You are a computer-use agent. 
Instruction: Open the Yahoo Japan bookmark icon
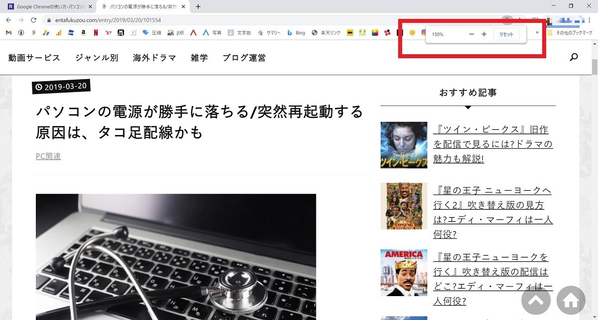pyautogui.click(x=109, y=33)
